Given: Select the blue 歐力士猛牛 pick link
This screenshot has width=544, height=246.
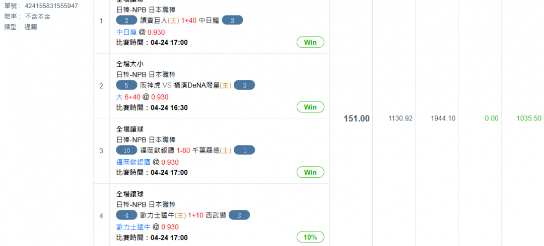Looking at the screenshot, I should [x=133, y=227].
